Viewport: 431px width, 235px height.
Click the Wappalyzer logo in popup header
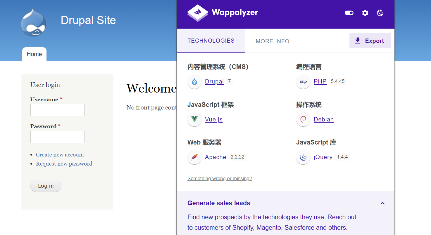point(223,13)
